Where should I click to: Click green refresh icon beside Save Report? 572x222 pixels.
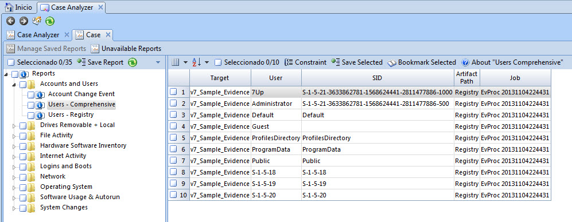click(x=133, y=62)
